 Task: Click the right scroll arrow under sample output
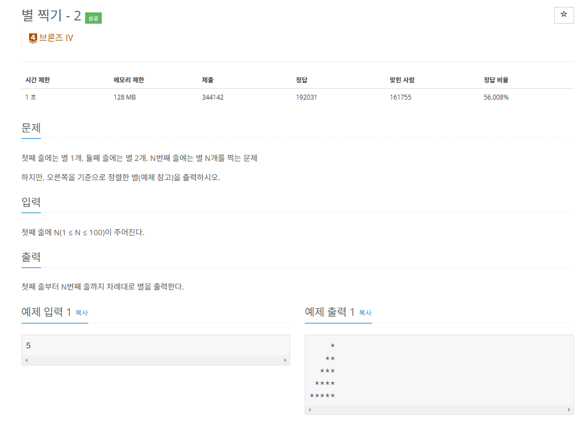coord(570,410)
